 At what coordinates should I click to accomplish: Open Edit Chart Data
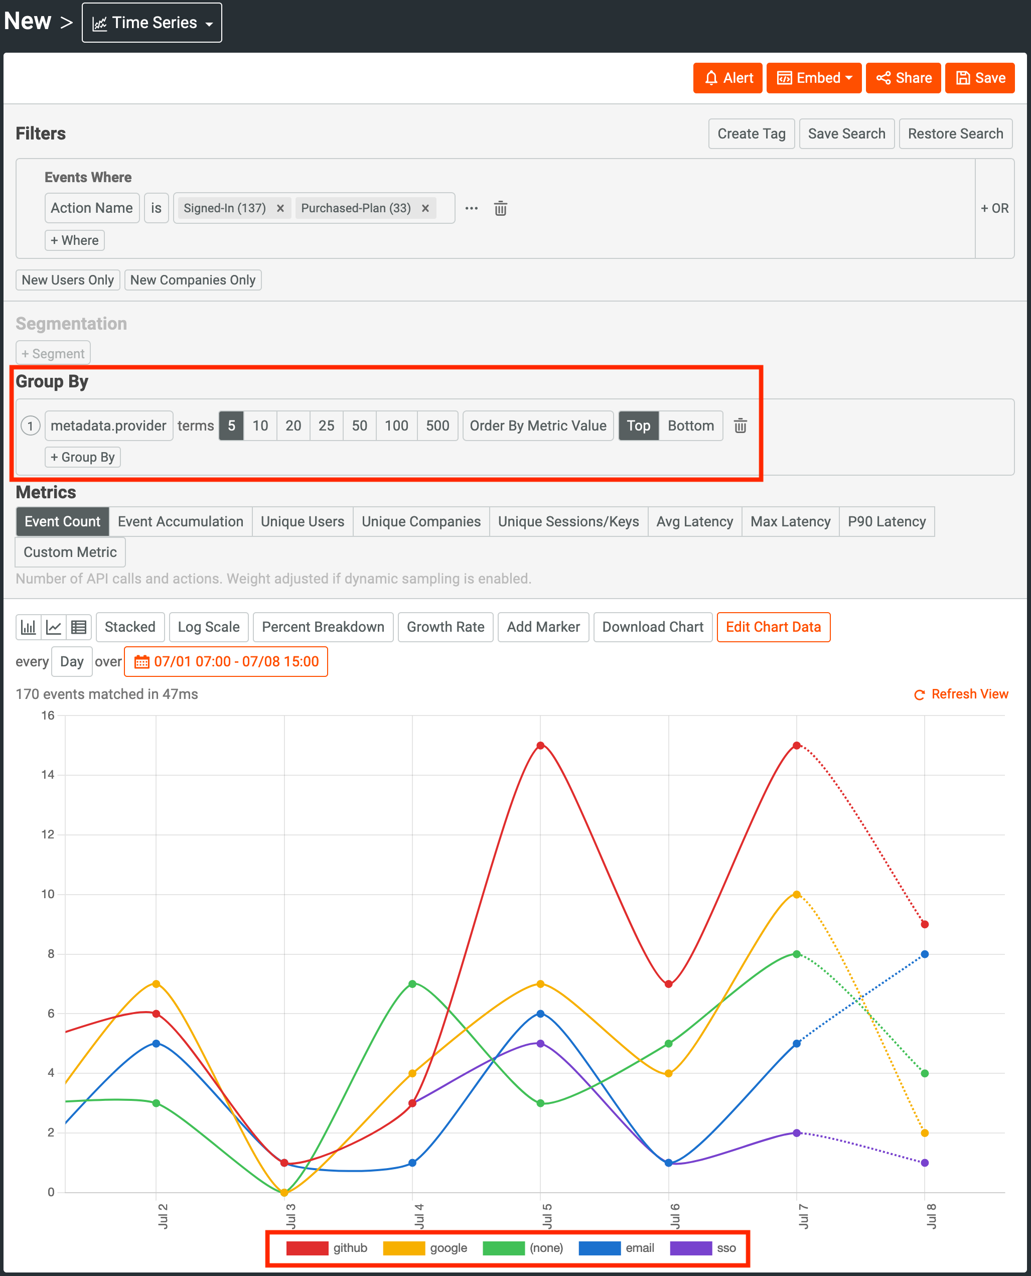click(773, 627)
